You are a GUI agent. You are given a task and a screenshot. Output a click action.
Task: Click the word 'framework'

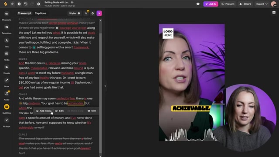pyautogui.click(x=82, y=48)
